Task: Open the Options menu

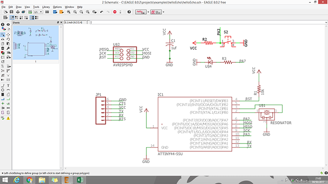Action: [57, 7]
